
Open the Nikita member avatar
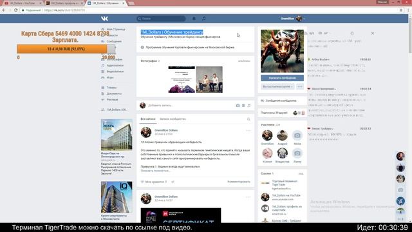tap(297, 135)
